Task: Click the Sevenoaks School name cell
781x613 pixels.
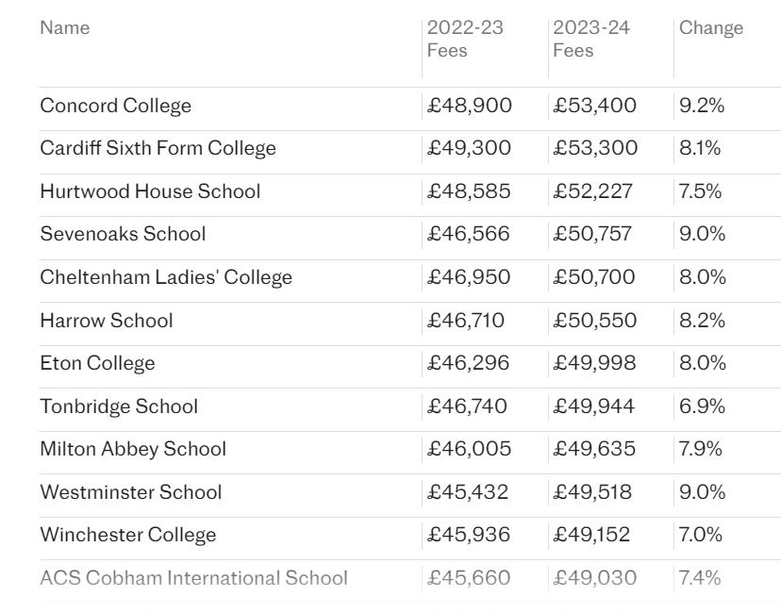Action: (x=123, y=234)
